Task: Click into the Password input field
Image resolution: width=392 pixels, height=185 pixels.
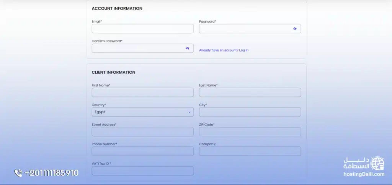Action: click(x=245, y=29)
